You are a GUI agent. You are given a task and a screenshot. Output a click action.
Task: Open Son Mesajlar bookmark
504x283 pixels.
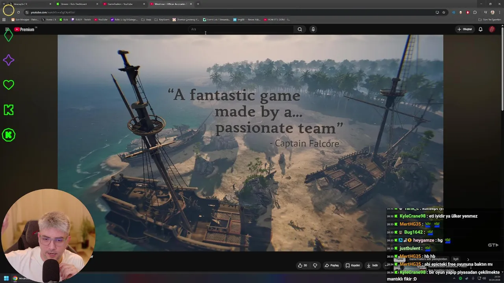tap(25, 19)
